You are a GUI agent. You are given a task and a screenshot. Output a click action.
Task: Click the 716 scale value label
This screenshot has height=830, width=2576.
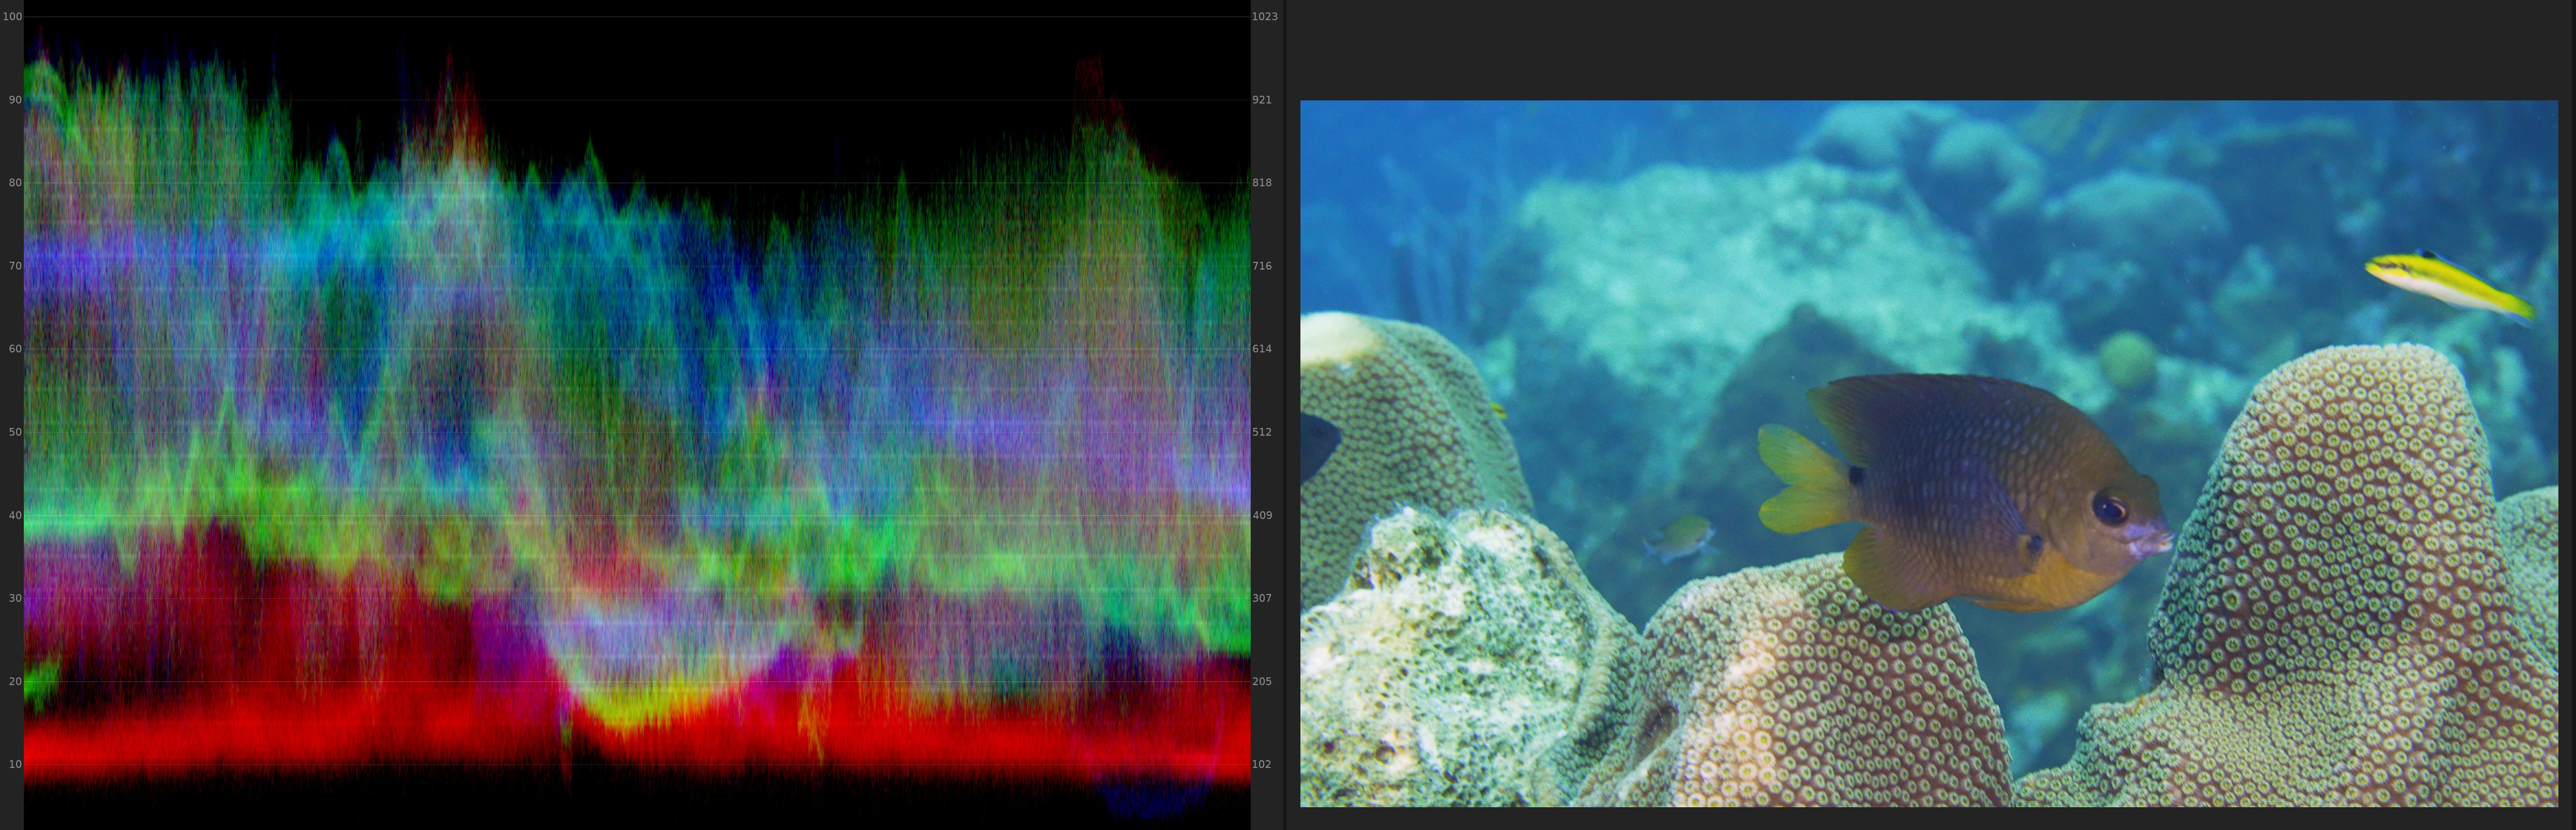point(1262,266)
